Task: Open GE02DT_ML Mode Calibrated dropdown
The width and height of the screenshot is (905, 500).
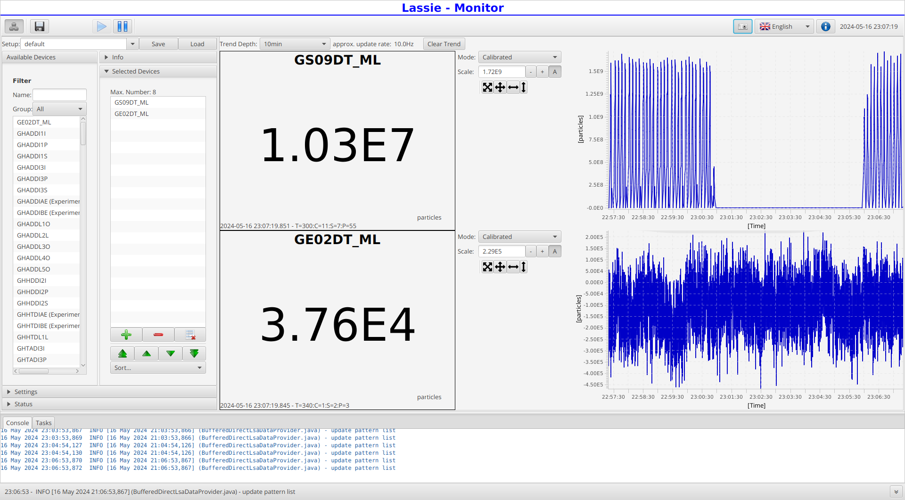Action: 519,237
